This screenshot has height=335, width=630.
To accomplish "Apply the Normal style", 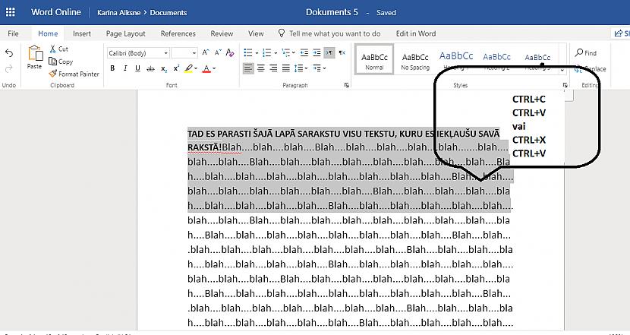I will click(374, 59).
